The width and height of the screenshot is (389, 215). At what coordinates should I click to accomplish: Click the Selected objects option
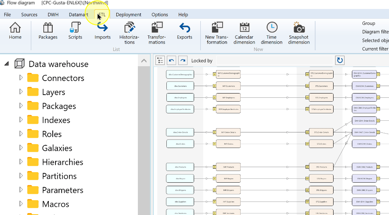coord(375,41)
